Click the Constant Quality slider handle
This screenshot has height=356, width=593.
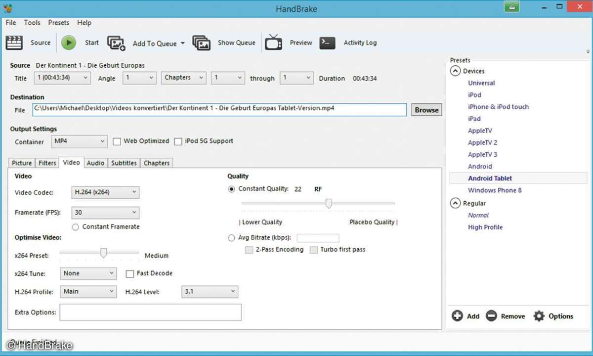[x=329, y=203]
